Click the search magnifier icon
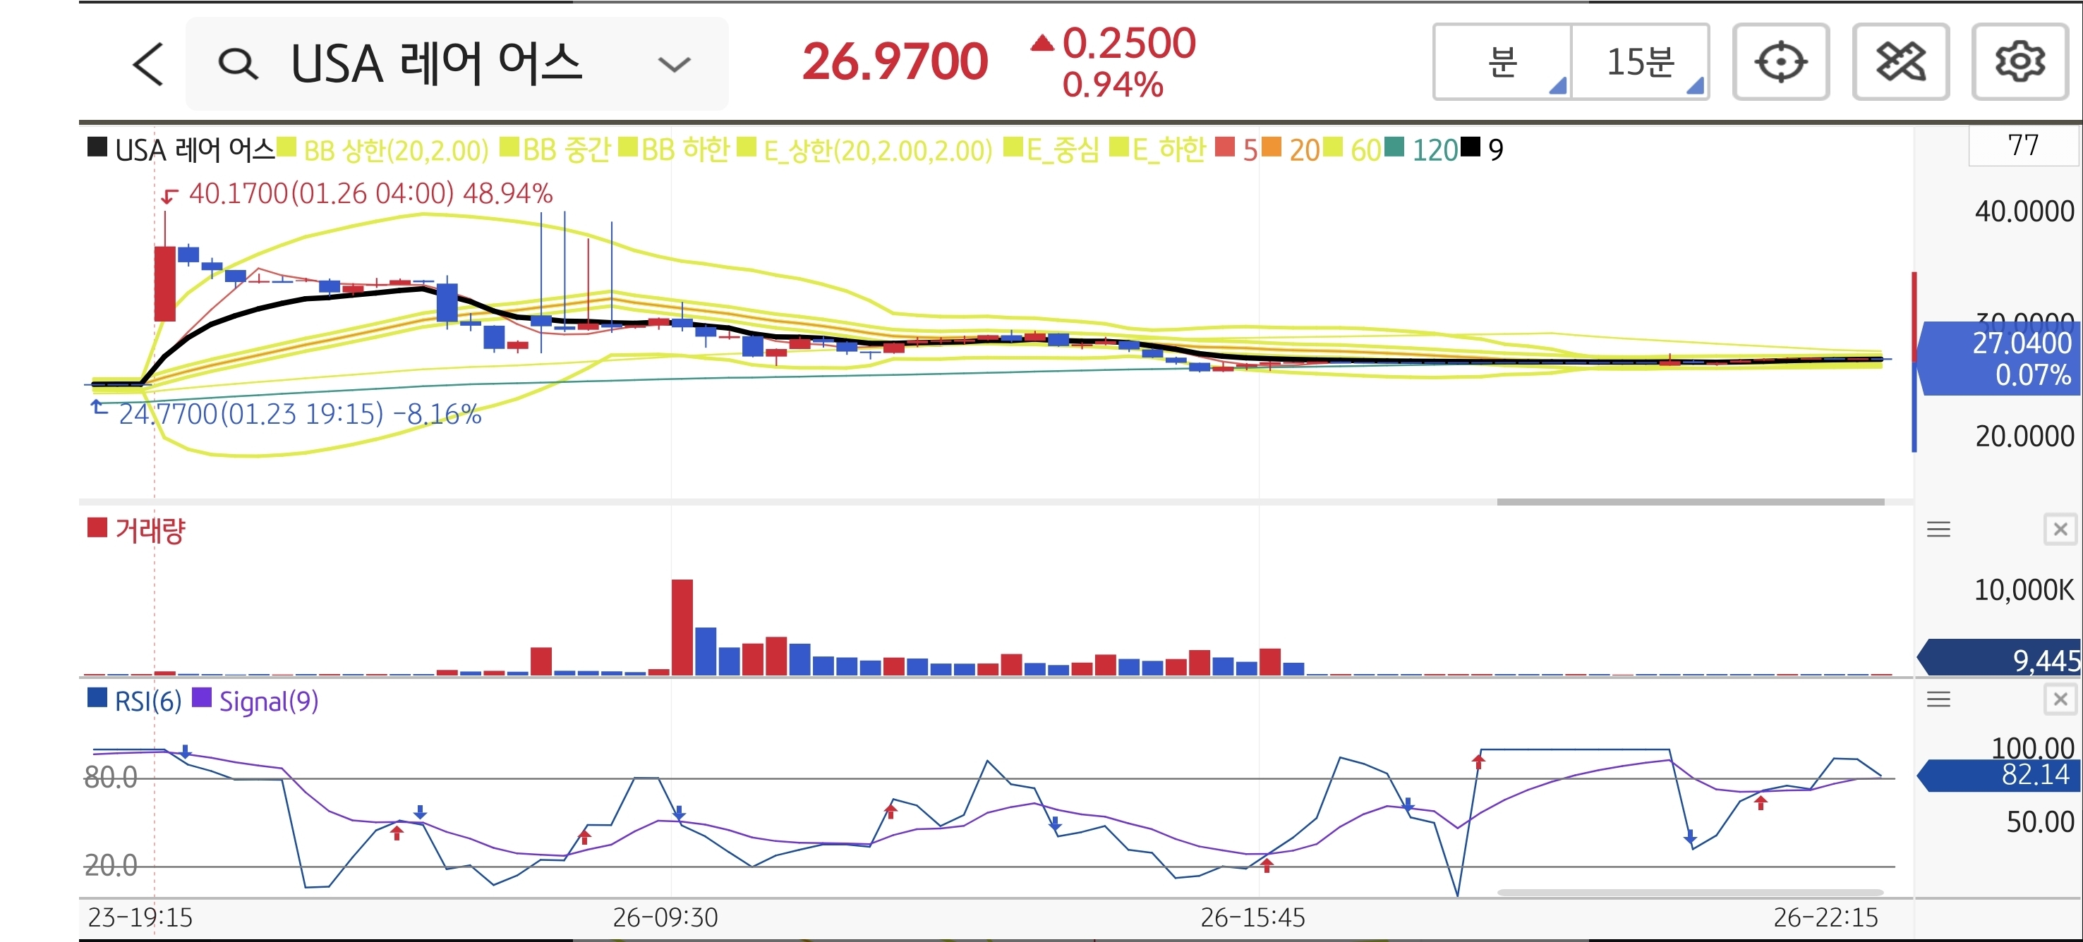 click(238, 64)
